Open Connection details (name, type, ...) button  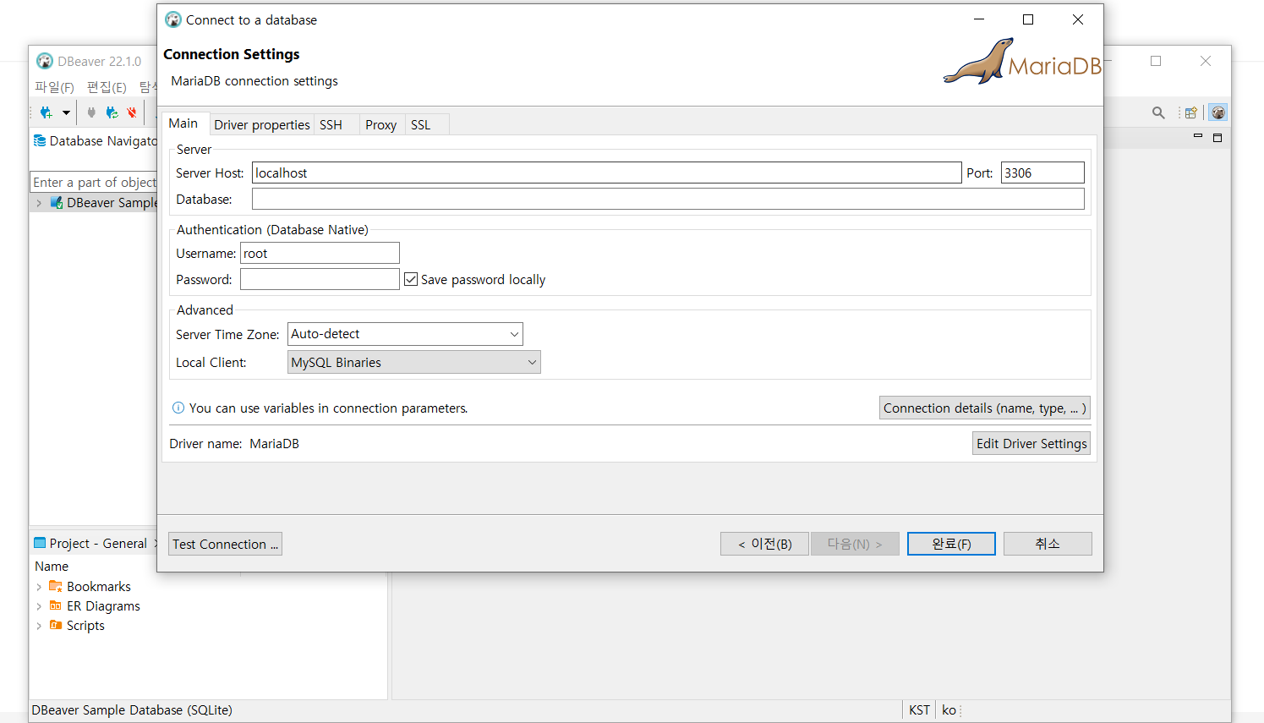click(x=985, y=408)
